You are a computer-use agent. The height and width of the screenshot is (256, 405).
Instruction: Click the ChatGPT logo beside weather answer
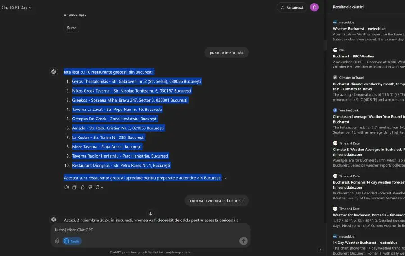point(54,220)
